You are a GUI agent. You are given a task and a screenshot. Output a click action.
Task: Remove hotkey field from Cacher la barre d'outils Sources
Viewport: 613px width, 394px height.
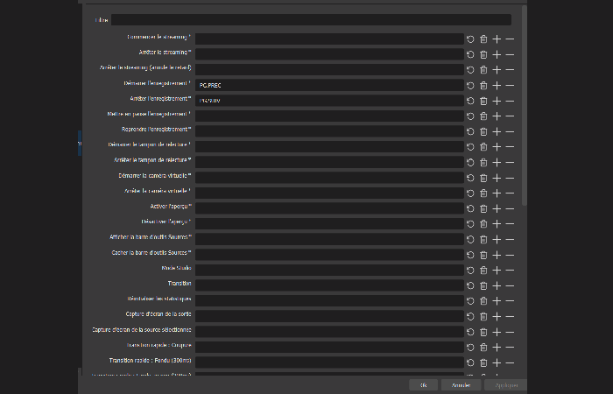click(510, 255)
